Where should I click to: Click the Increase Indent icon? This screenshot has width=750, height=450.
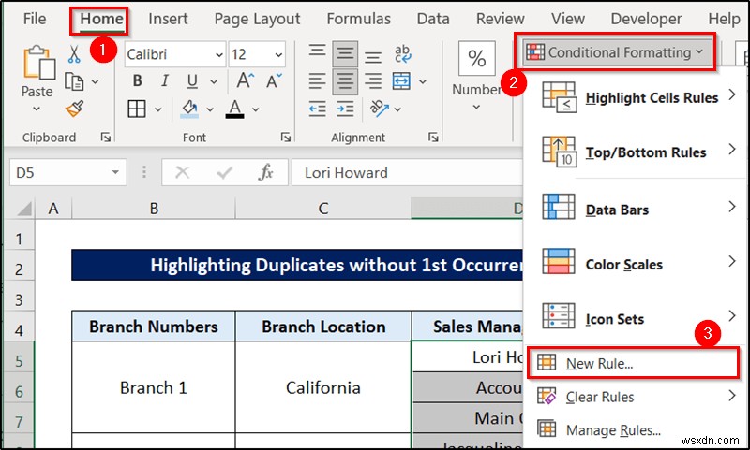345,109
